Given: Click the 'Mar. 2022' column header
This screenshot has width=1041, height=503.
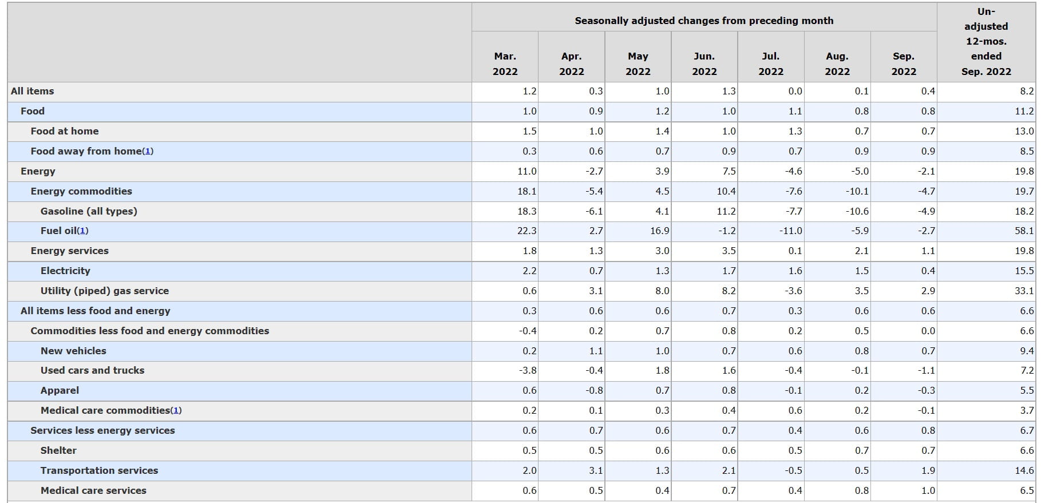Looking at the screenshot, I should pyautogui.click(x=505, y=64).
